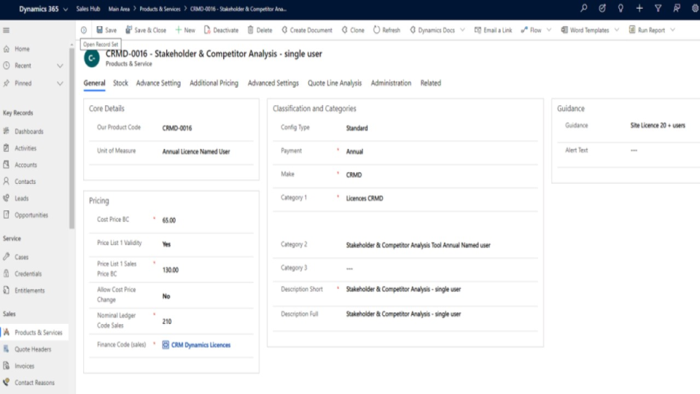
Task: Open the task flow assistant icon
Action: (602, 9)
